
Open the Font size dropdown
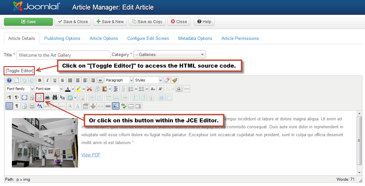coord(49,89)
